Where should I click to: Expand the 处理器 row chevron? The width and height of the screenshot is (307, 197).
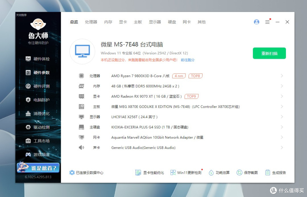coord(282,76)
